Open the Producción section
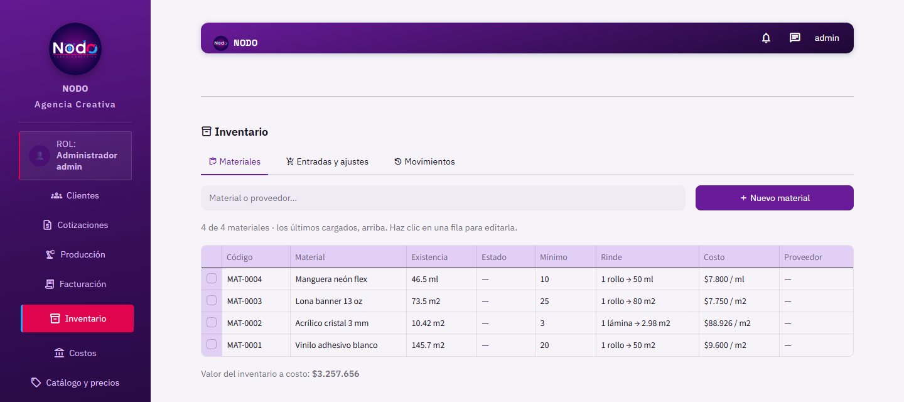Screen dimensions: 904x402 tap(75, 254)
